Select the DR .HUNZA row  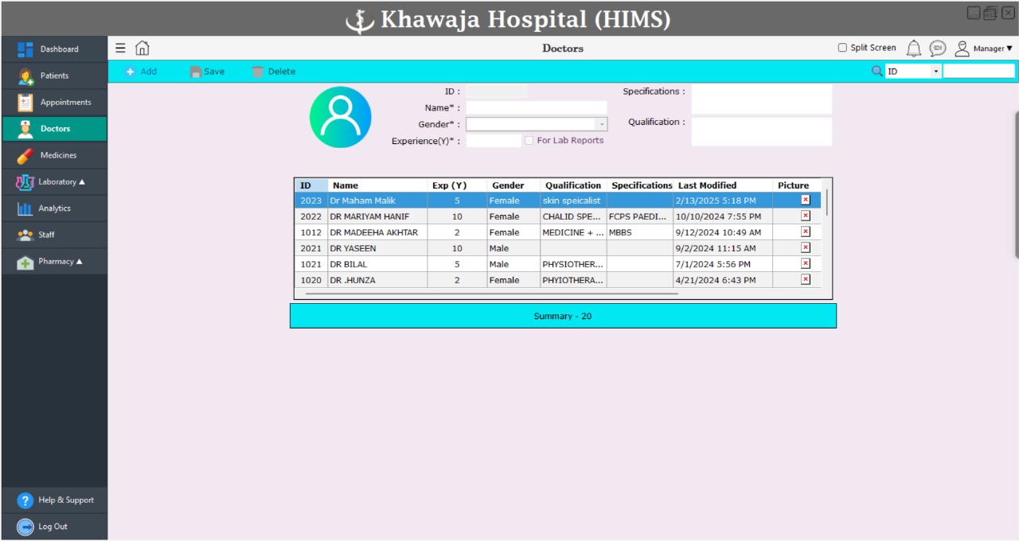coord(558,280)
